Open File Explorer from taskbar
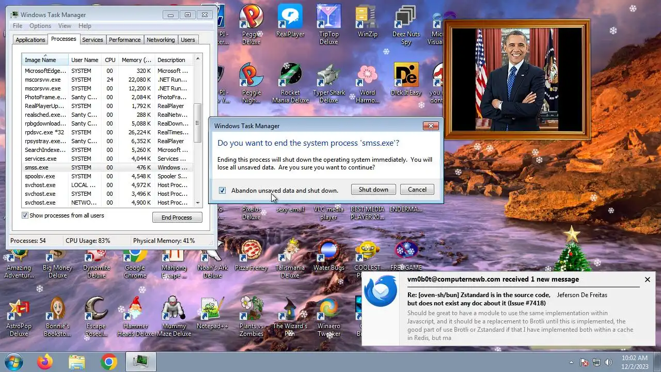 click(76, 362)
